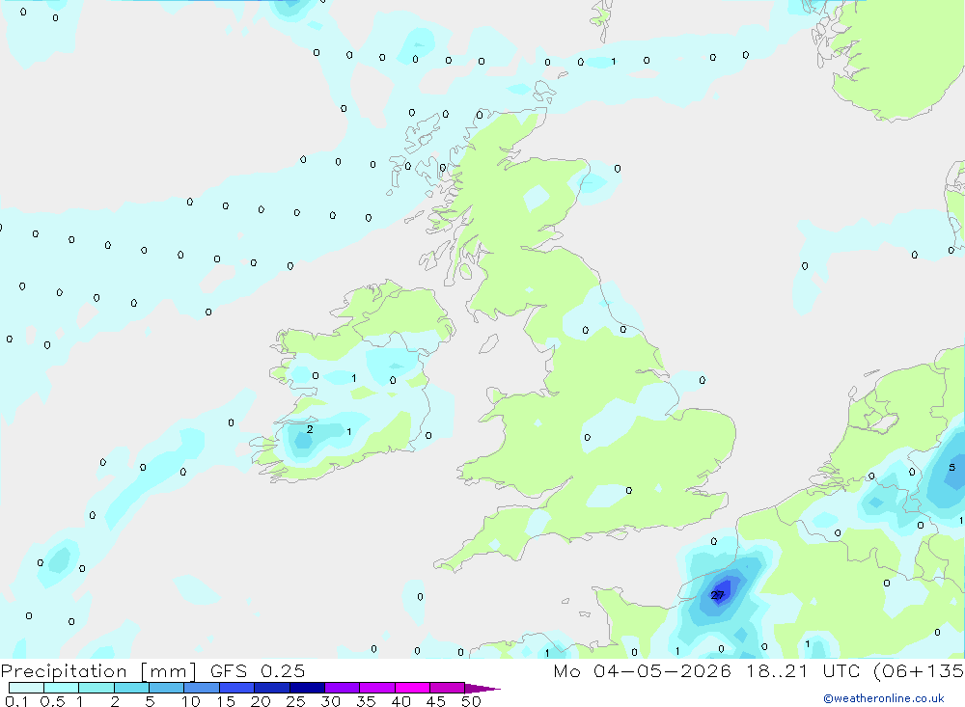Click the 15–20 mm legend color segment
Screen dimensions: 965x707
[x=237, y=688]
